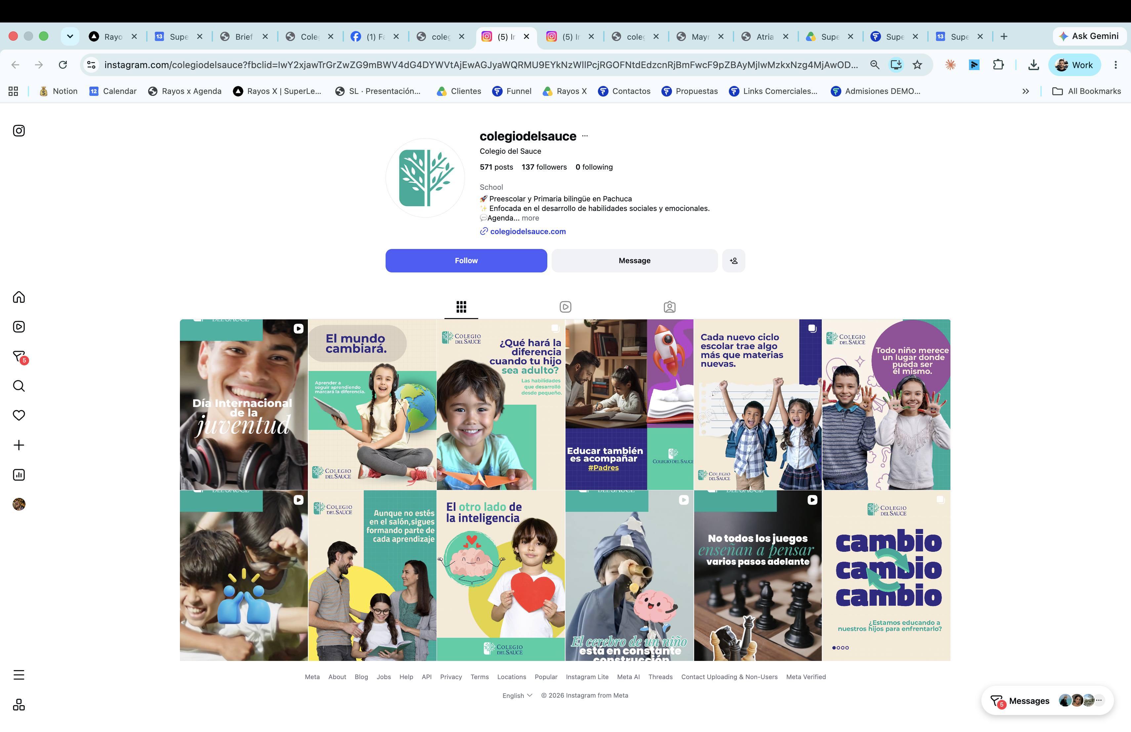Reload the Instagram page
Image resolution: width=1131 pixels, height=732 pixels.
pos(63,64)
